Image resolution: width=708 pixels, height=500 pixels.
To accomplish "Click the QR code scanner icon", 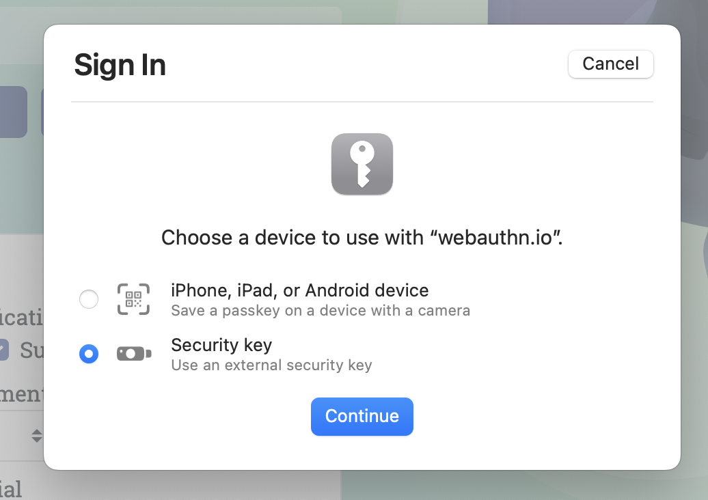I will (133, 299).
